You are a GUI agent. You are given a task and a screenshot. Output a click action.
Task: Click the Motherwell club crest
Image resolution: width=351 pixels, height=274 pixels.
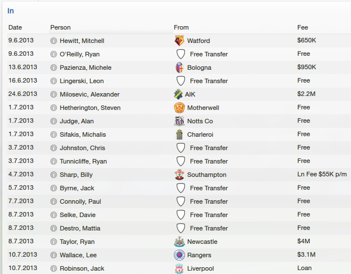(179, 108)
